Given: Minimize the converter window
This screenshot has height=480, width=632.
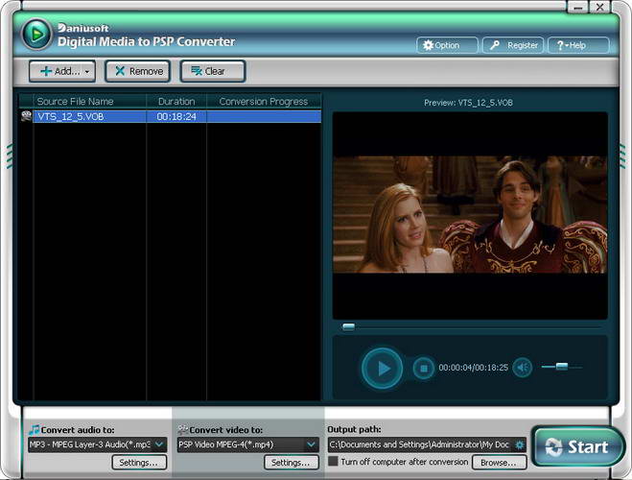Looking at the screenshot, I should coord(577,7).
